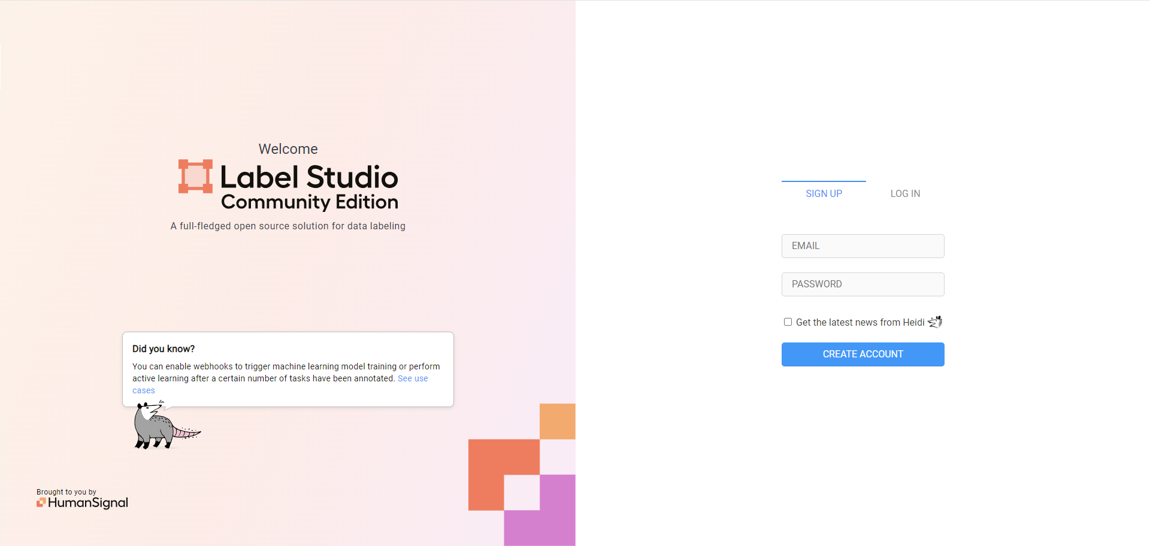The width and height of the screenshot is (1150, 546).
Task: Focus the PASSWORD input field
Action: (862, 284)
